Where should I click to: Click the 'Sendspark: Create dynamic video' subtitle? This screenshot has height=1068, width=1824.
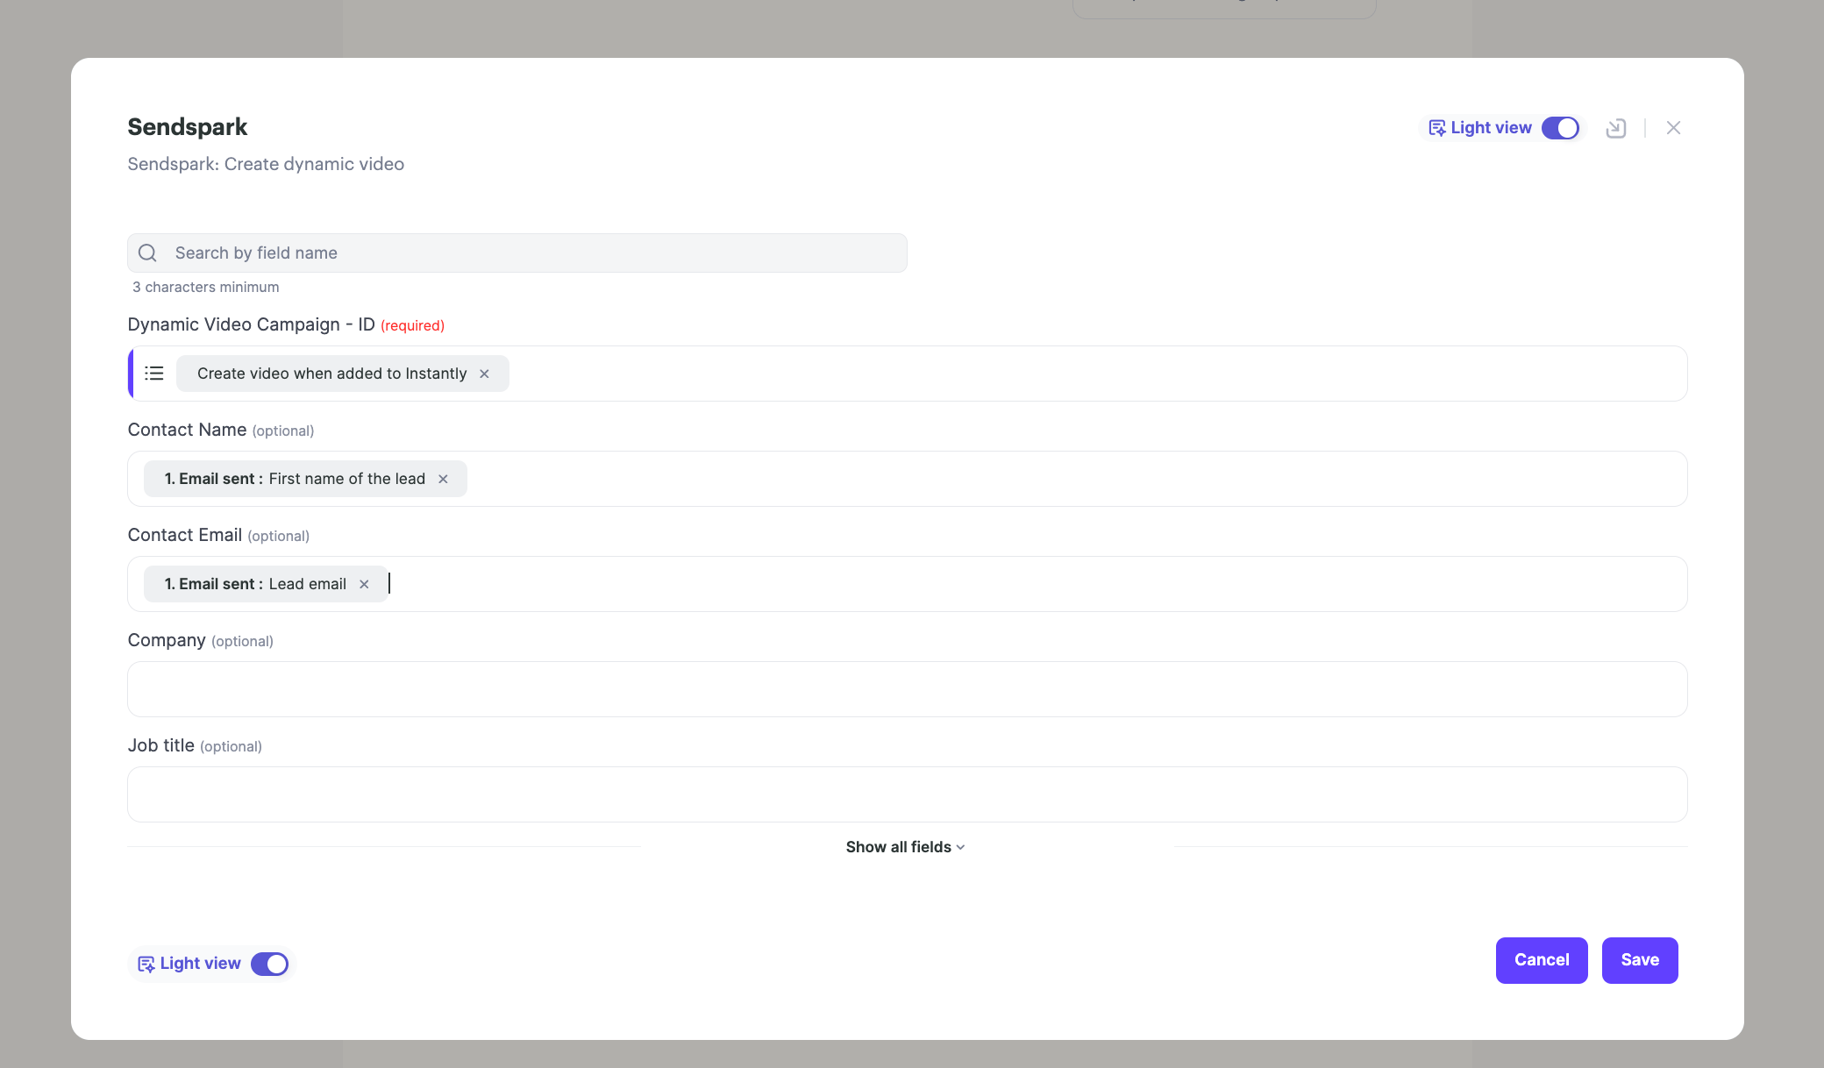tap(266, 164)
